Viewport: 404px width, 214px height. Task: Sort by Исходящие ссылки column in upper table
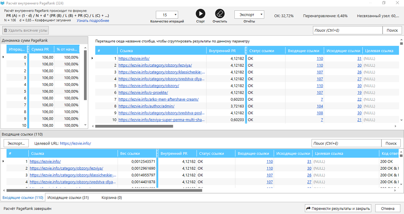point(343,51)
